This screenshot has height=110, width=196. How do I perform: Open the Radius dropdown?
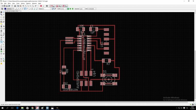pos(50,9)
